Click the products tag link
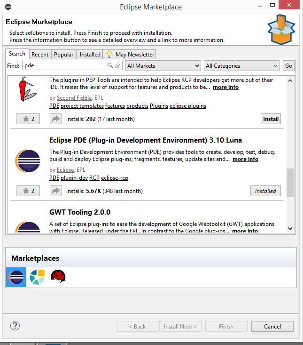The height and width of the screenshot is (345, 303). (x=138, y=106)
